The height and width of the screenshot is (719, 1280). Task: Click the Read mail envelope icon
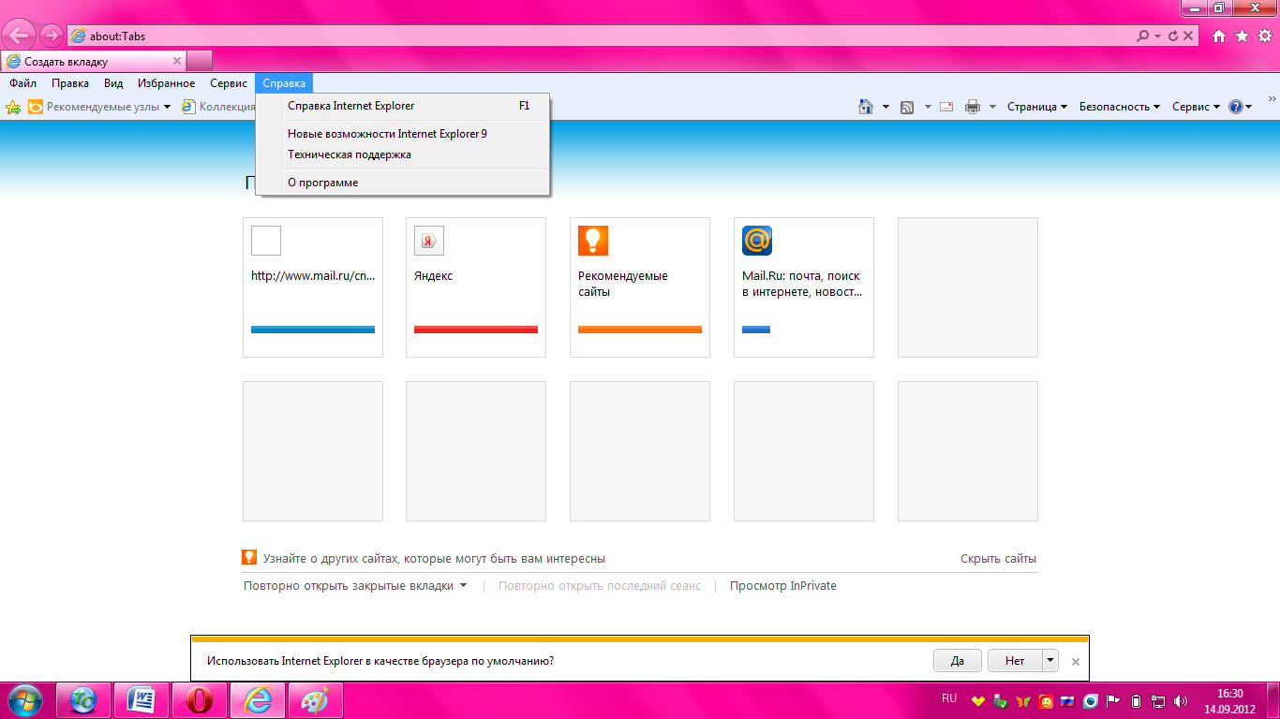[x=946, y=107]
